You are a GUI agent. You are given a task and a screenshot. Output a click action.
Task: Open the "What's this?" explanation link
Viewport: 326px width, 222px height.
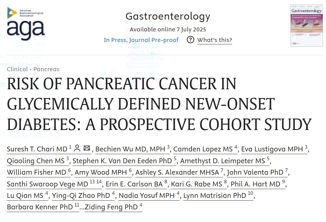pos(215,40)
